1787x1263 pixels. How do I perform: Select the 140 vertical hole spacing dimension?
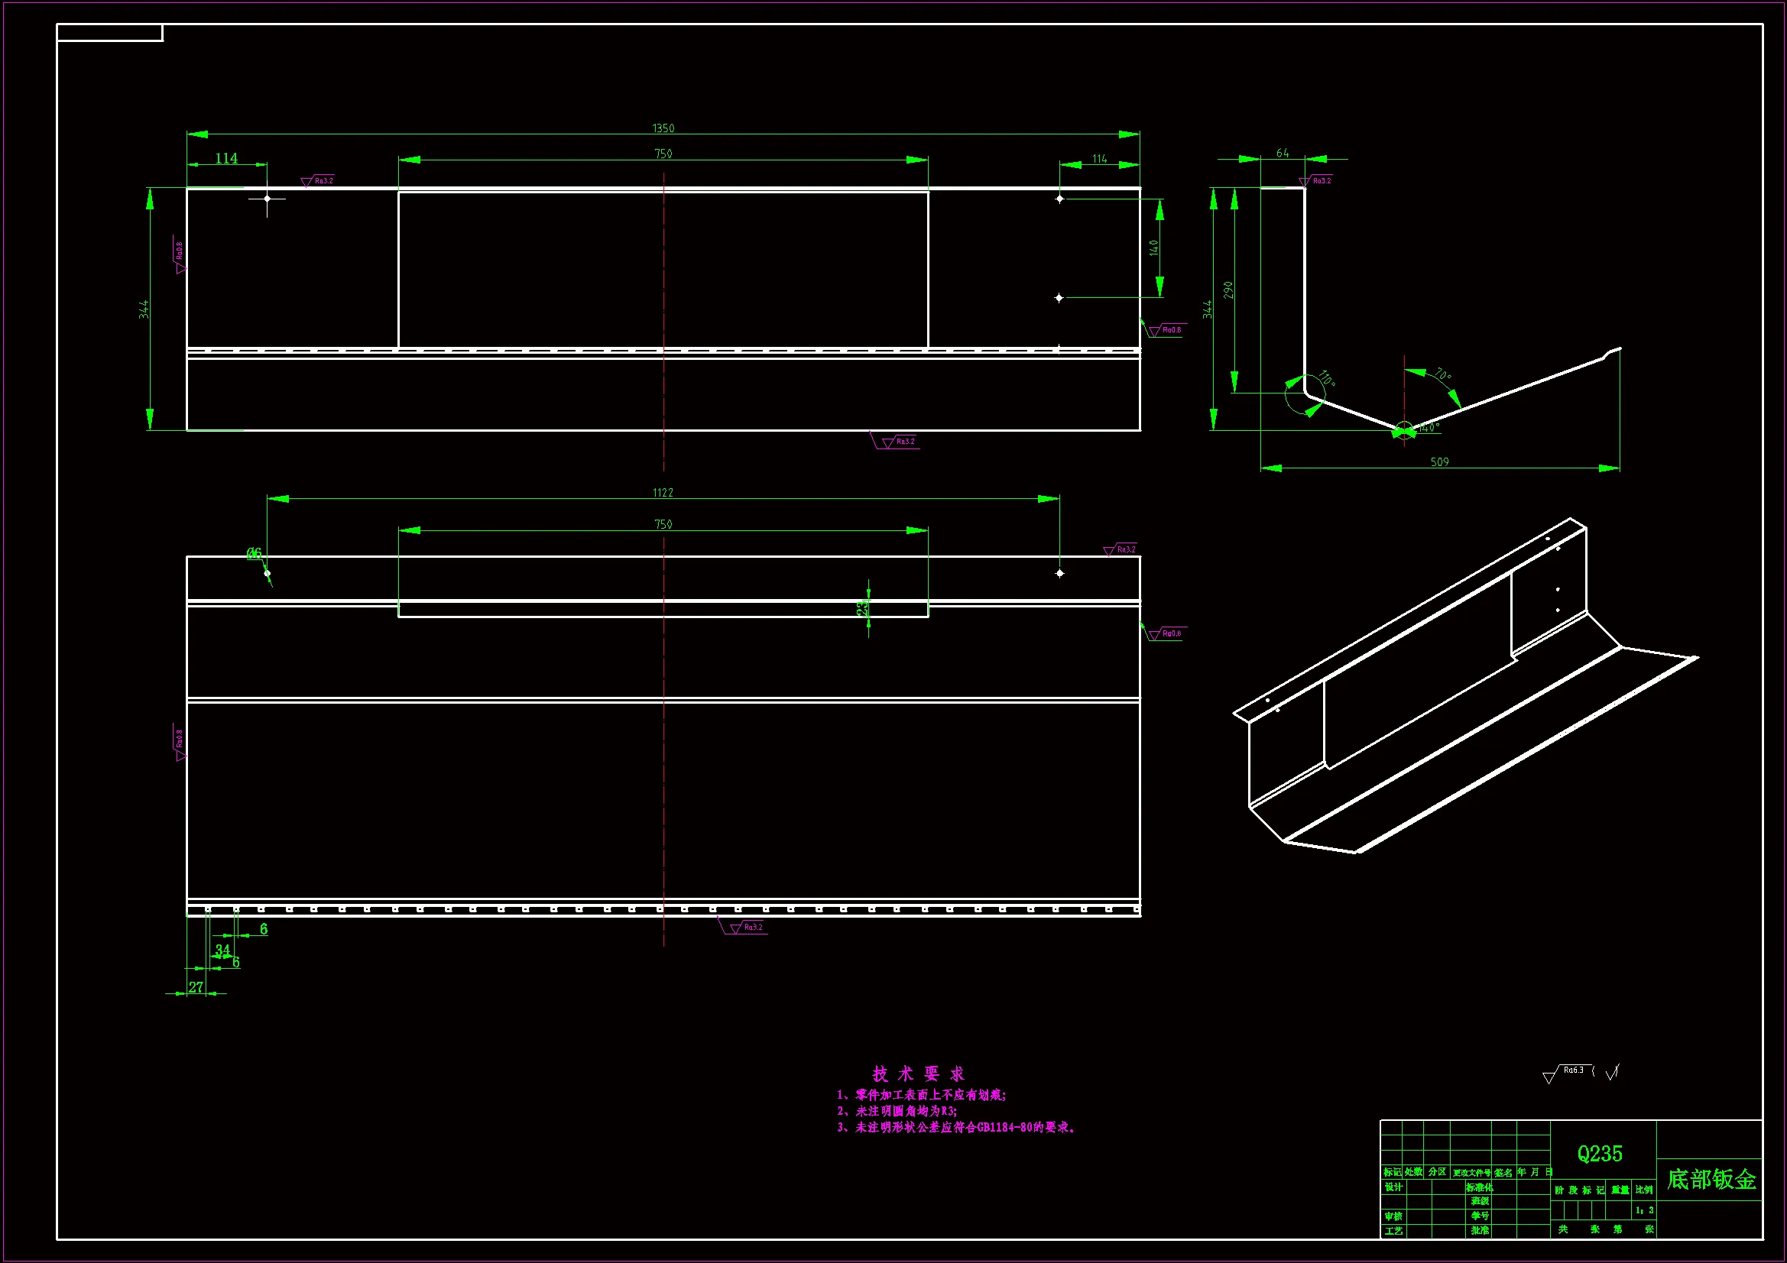(1153, 248)
